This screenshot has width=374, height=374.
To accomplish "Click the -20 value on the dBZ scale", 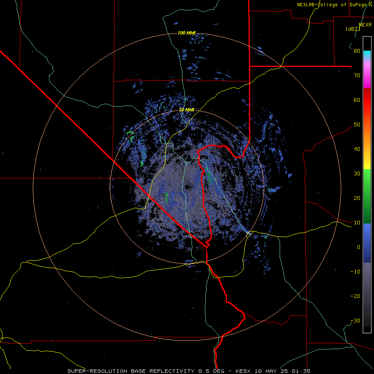I will 355,296.
